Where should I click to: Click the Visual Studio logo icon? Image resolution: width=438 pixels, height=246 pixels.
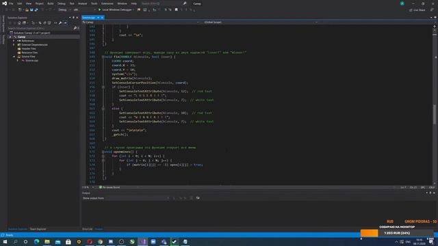5,3
